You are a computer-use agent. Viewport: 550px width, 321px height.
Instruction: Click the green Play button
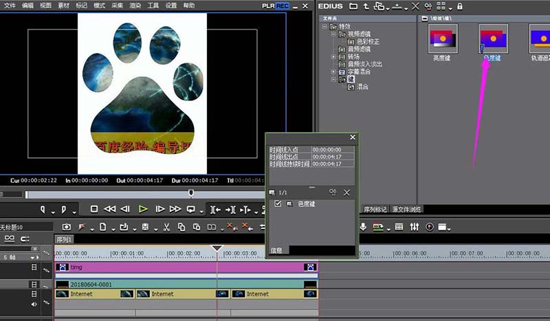(143, 209)
